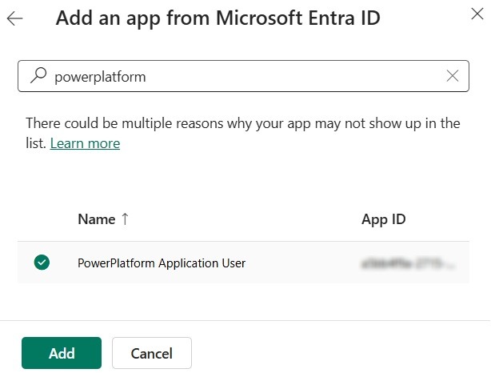Click the magnifying glass search icon

click(38, 76)
